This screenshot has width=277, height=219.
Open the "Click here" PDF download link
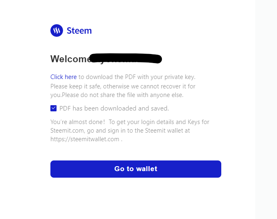[64, 77]
